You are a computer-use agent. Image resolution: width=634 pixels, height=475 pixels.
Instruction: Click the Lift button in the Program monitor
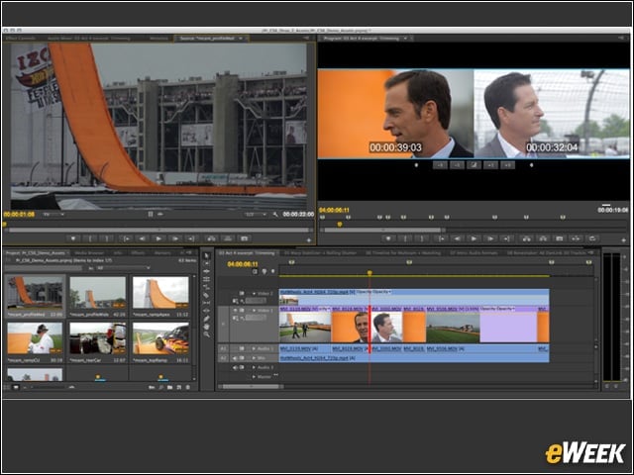click(x=526, y=238)
